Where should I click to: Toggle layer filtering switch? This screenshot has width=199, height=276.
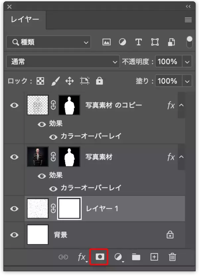pyautogui.click(x=189, y=42)
